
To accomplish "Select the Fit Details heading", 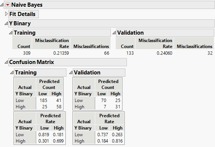I will pos(24,14).
